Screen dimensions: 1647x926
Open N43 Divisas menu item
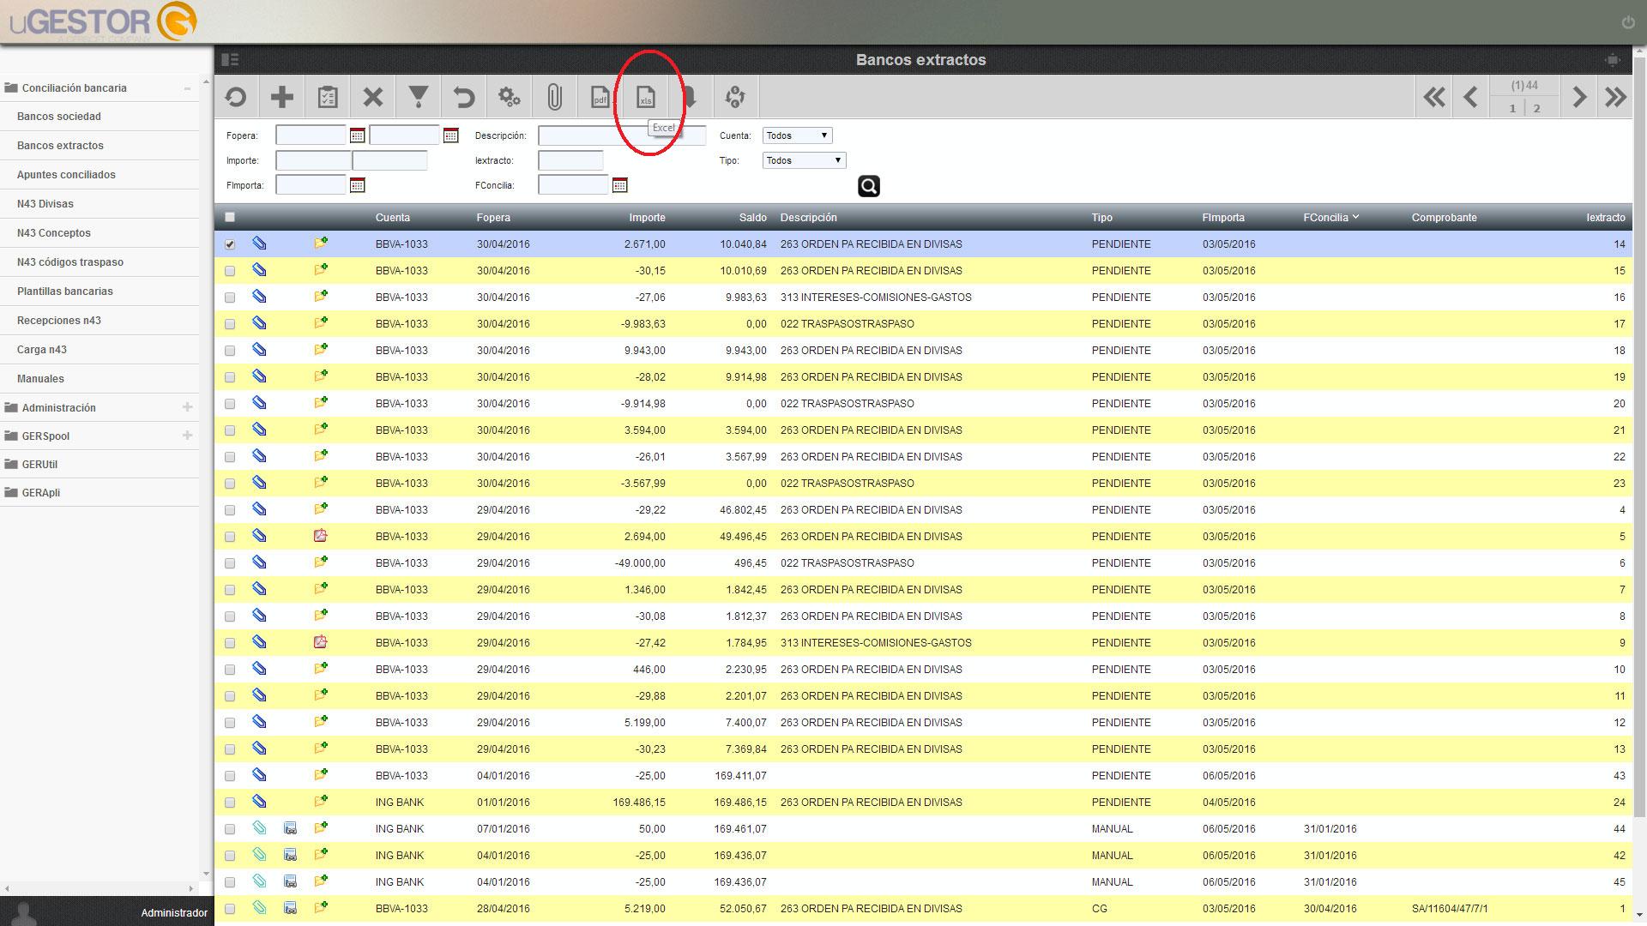pos(45,203)
